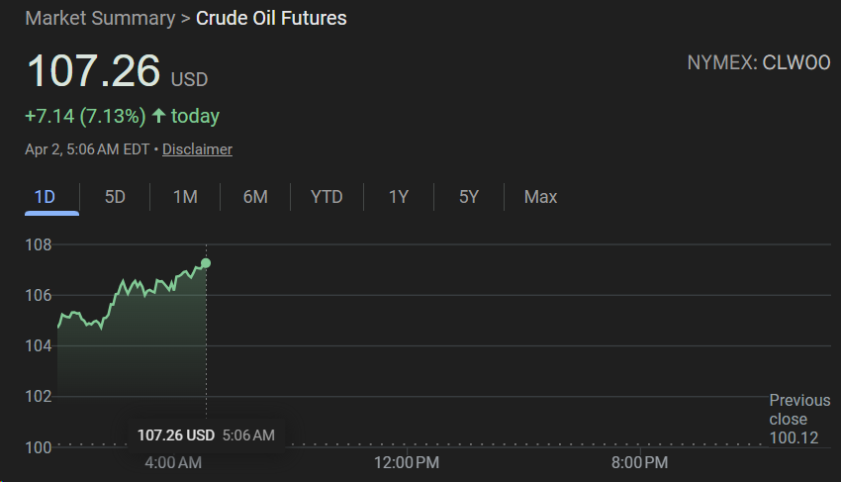This screenshot has width=841, height=482.
Task: Click the +7.14 (7.13%) change text
Action: (85, 117)
